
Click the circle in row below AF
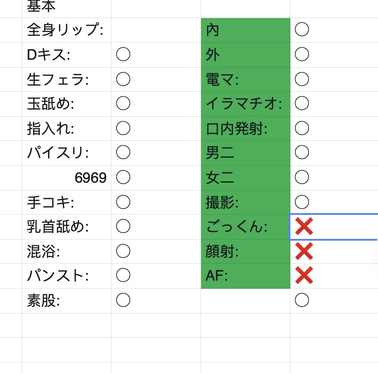click(x=302, y=300)
